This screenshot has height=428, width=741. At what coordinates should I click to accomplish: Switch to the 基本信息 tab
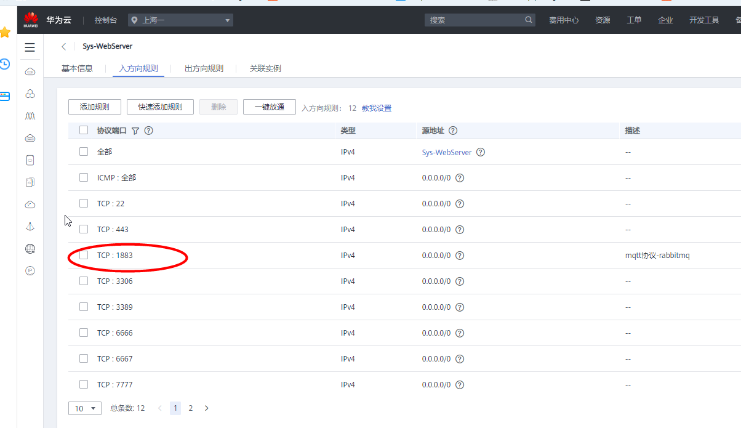coord(77,68)
